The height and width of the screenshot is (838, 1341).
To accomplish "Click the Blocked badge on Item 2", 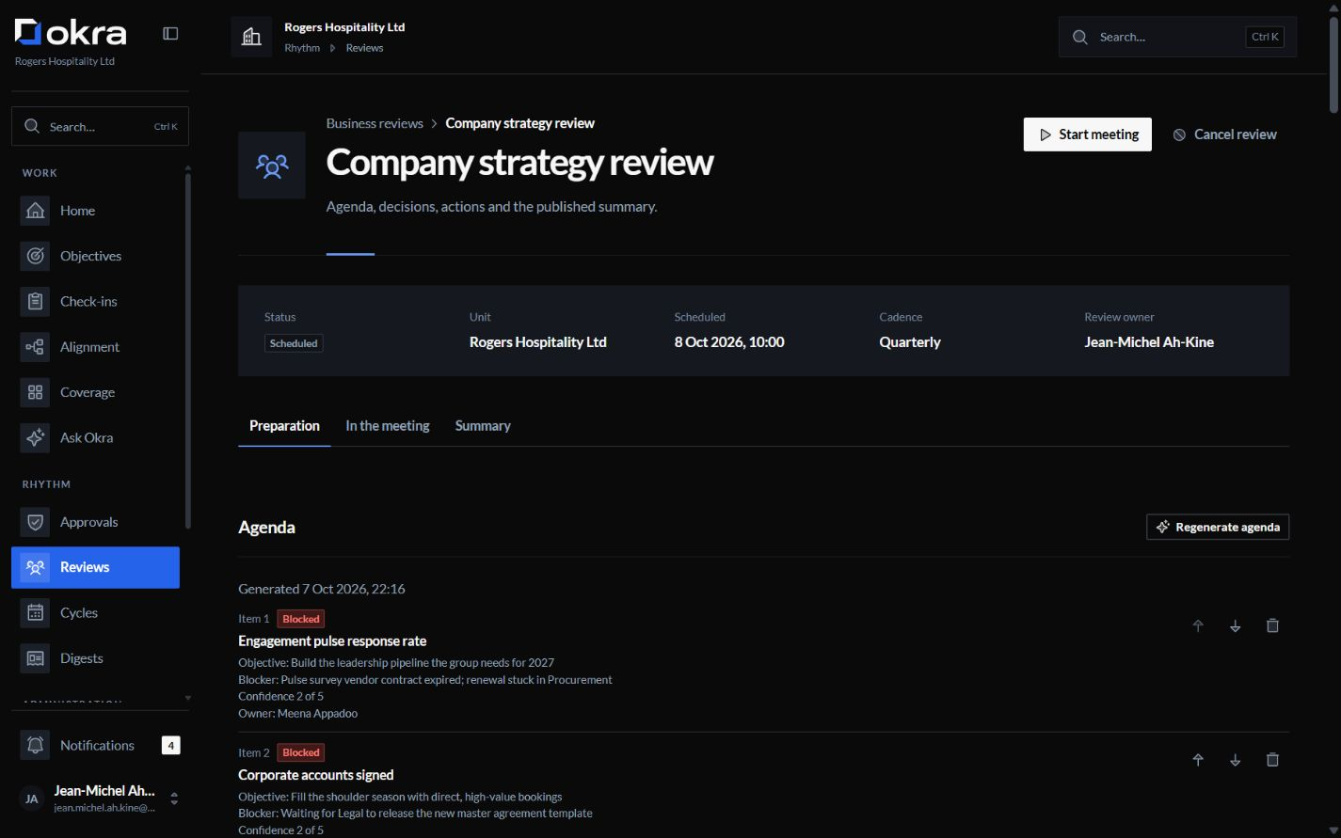I will (301, 752).
